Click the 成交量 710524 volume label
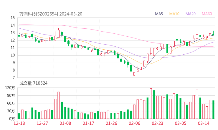This screenshot has height=130, width=218. coord(33,83)
